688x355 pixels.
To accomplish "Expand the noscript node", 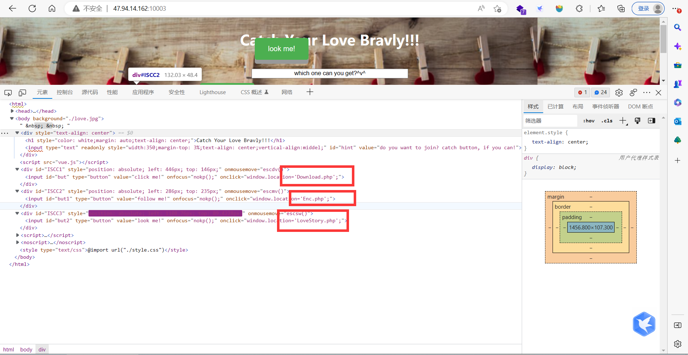I will (18, 242).
